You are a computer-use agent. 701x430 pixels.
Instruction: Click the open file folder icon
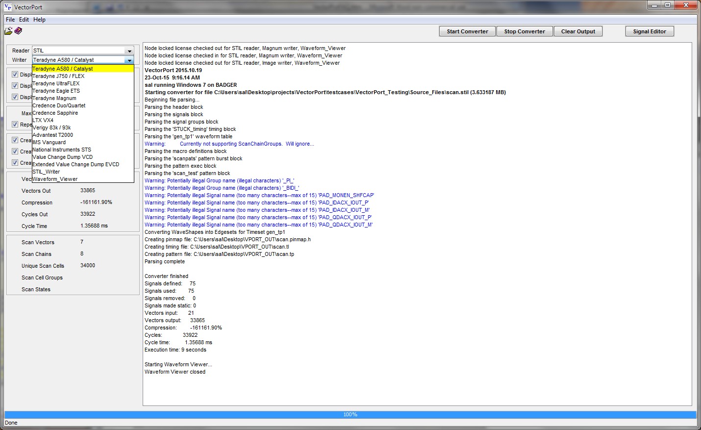(8, 31)
